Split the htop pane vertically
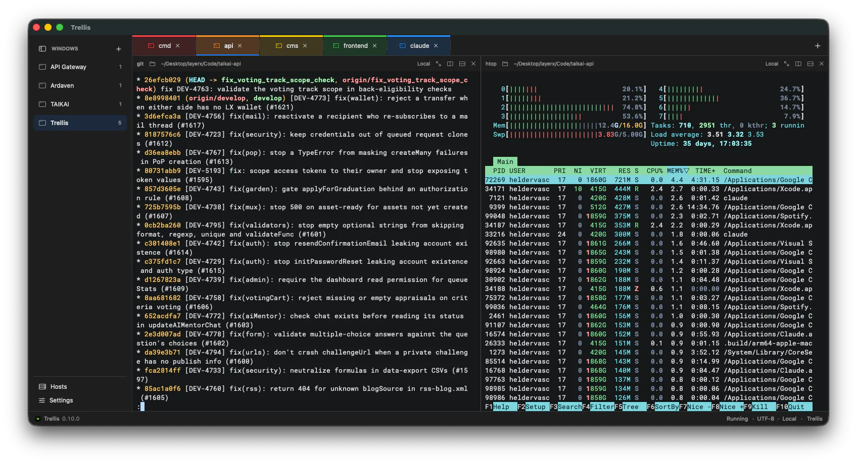The width and height of the screenshot is (857, 463). (x=798, y=64)
